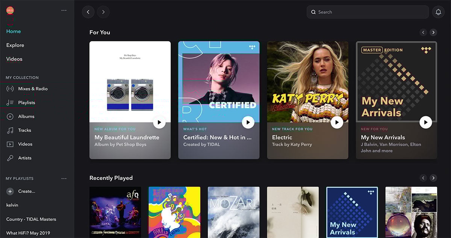Click Track by Katy Perry text

[x=292, y=145]
